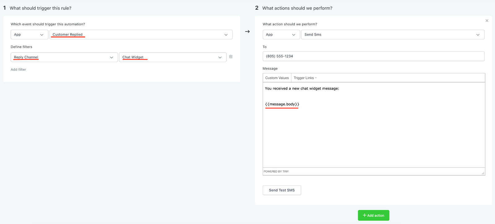Viewport: 495px width, 224px height.
Task: Place cursor on the {{message.body}} placeholder
Action: [x=282, y=104]
